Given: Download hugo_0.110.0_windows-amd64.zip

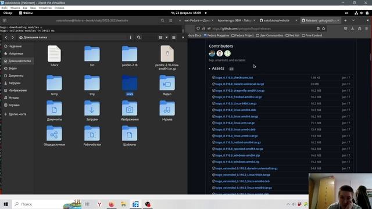Looking at the screenshot, I should click(x=237, y=156).
